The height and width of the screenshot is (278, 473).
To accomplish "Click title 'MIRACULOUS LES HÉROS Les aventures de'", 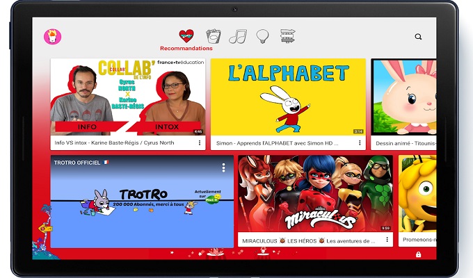I will 309,241.
